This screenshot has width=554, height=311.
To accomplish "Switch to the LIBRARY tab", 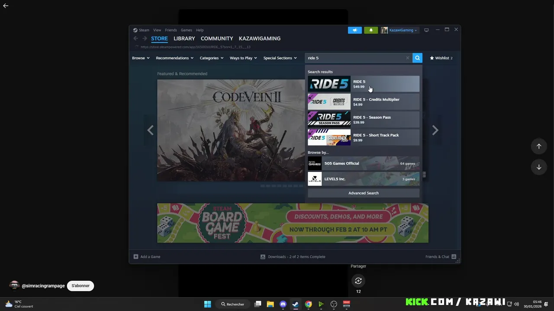I will click(x=184, y=38).
